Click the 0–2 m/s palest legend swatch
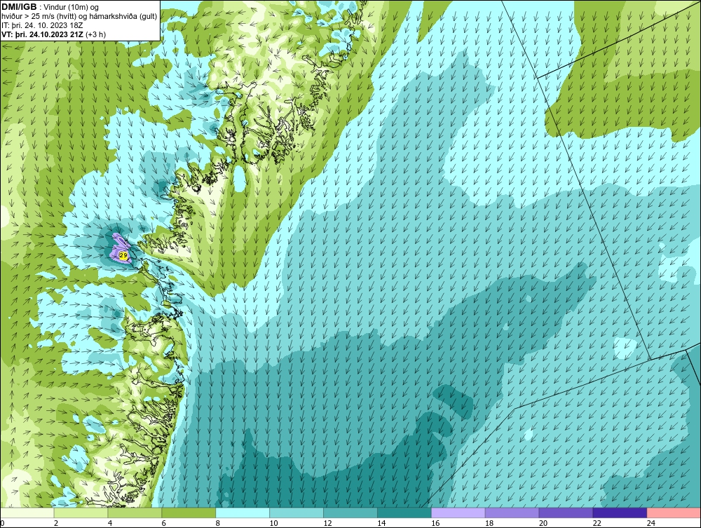Viewport: 701px width, 528px height. (x=27, y=513)
